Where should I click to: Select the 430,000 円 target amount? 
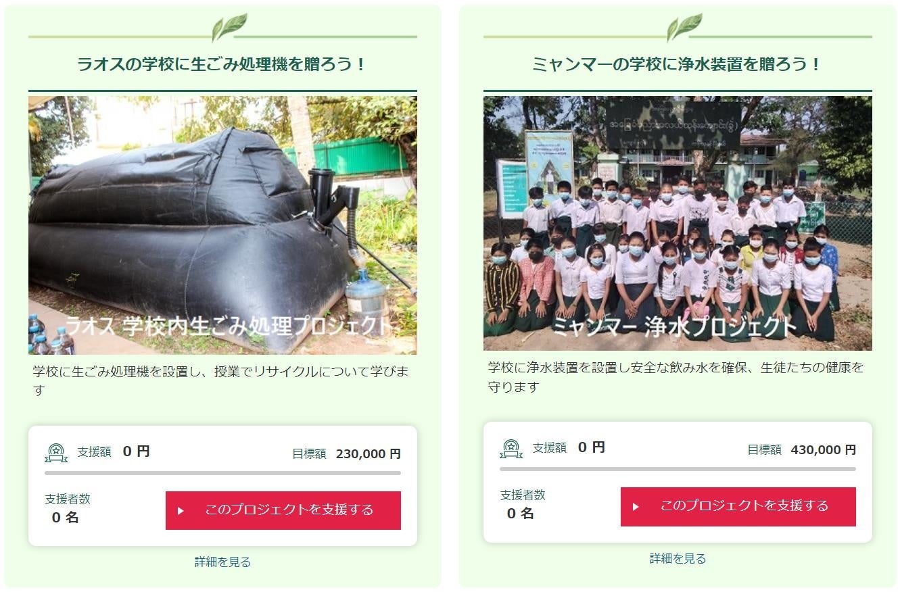pos(824,450)
